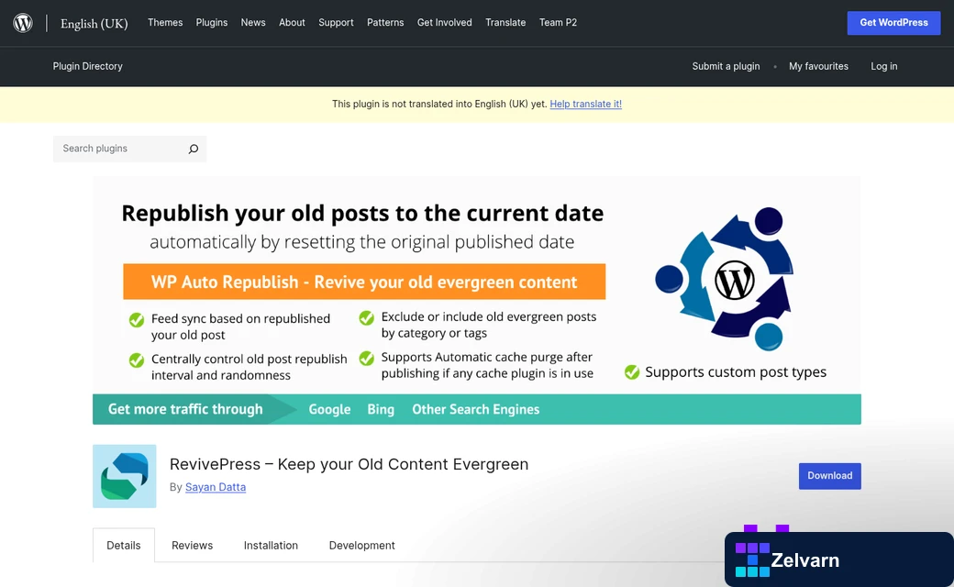
Task: Open Get Involved in navigation
Action: [x=444, y=23]
